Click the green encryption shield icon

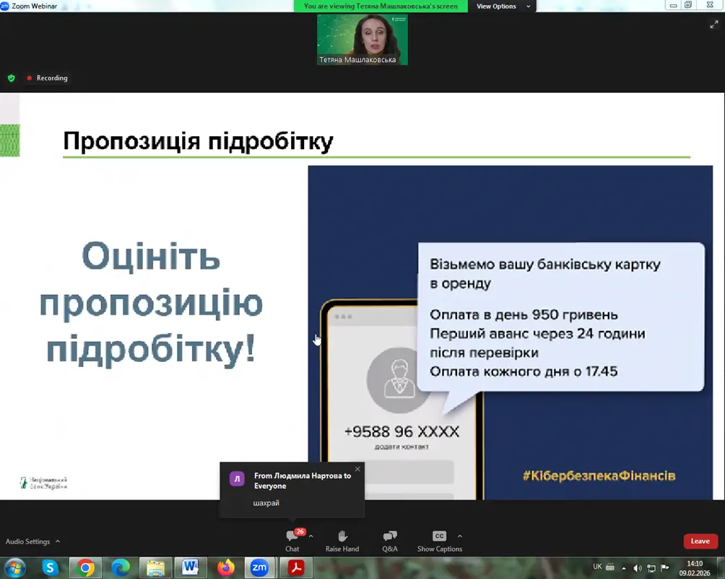[11, 78]
